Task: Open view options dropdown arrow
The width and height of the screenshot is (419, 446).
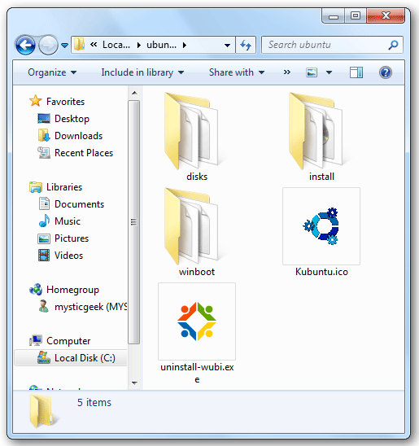Action: [329, 72]
